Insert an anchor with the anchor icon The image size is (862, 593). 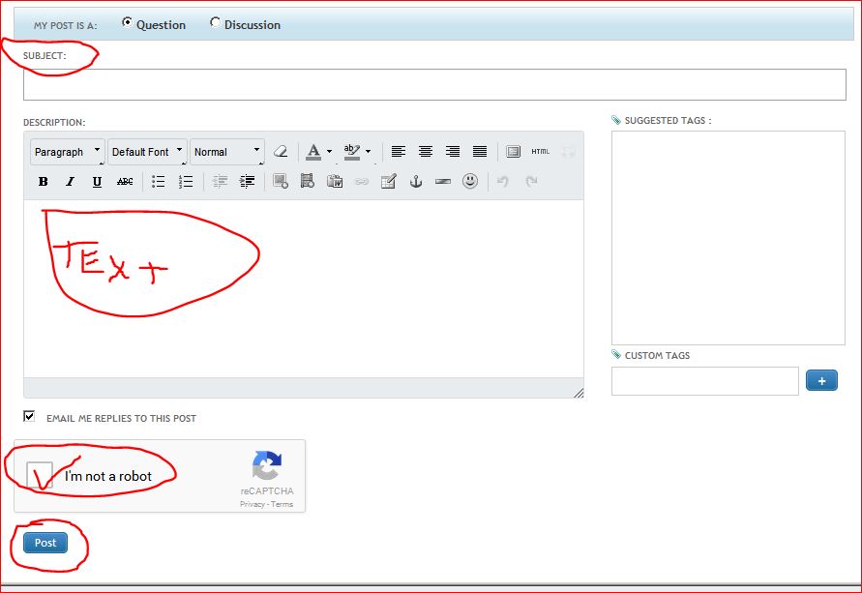point(416,182)
